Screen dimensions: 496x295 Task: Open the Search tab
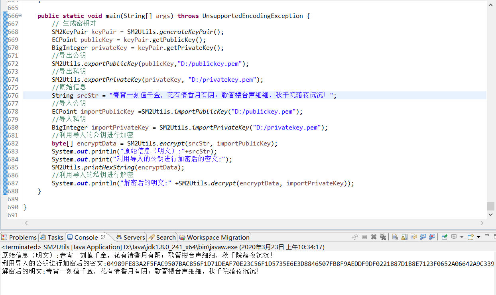162,237
